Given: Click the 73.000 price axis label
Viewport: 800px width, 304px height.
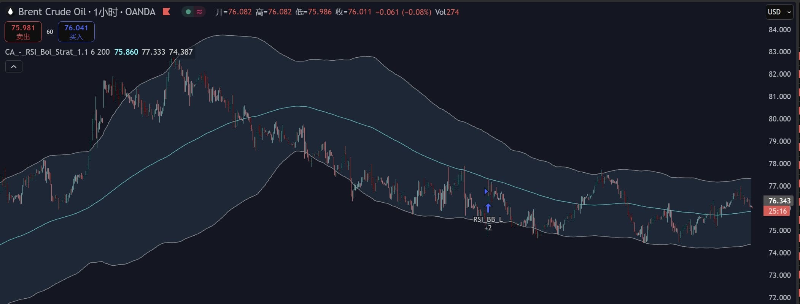Looking at the screenshot, I should pyautogui.click(x=779, y=276).
